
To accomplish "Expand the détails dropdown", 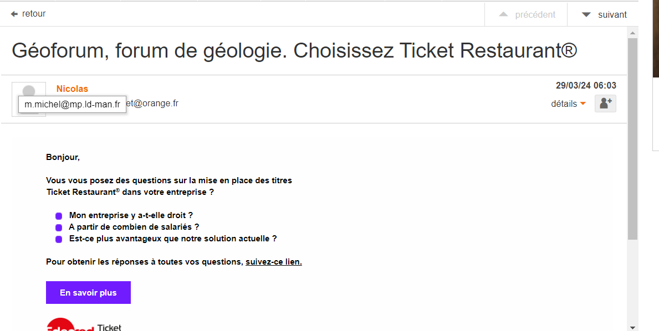I will click(568, 104).
